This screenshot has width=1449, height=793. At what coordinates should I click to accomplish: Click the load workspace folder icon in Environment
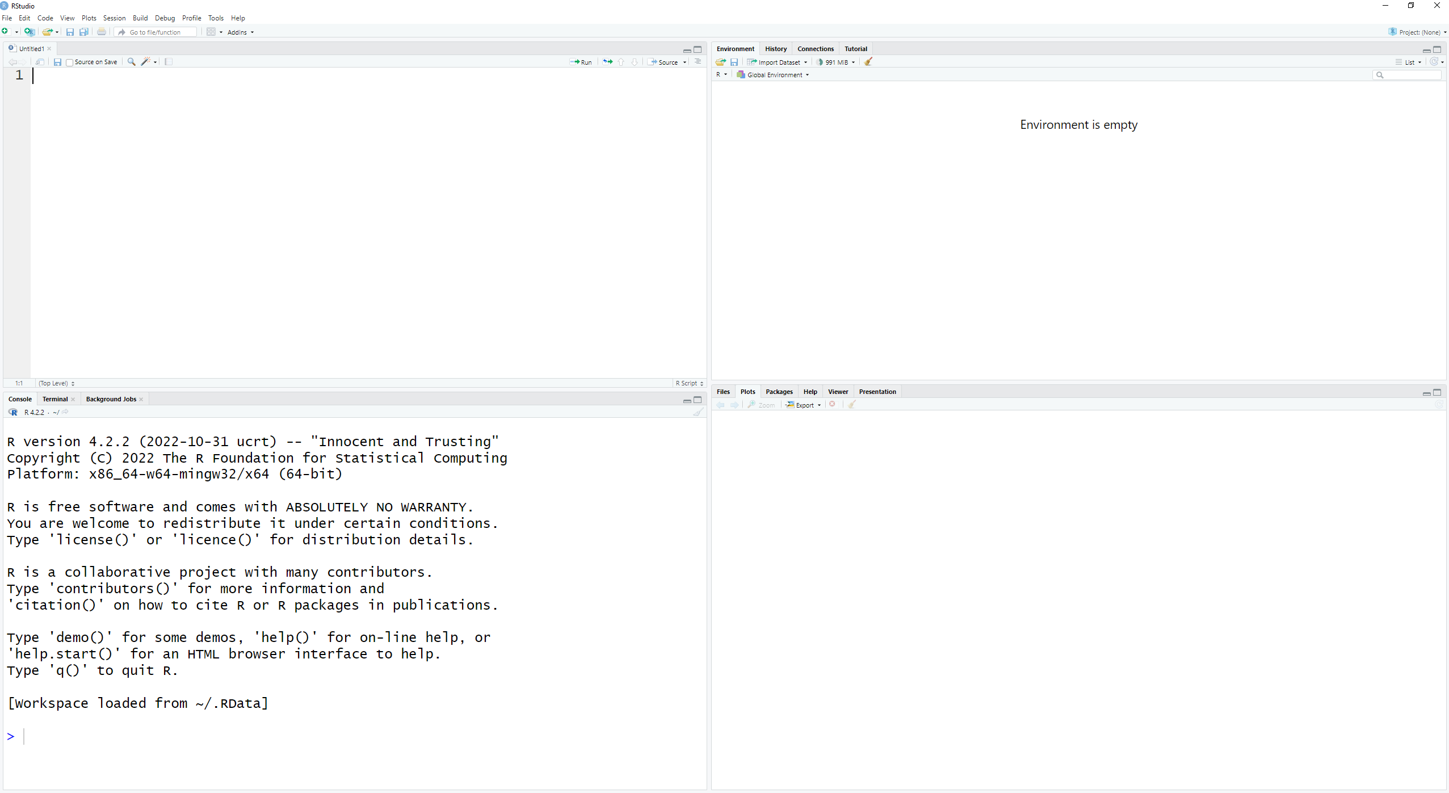click(x=720, y=62)
